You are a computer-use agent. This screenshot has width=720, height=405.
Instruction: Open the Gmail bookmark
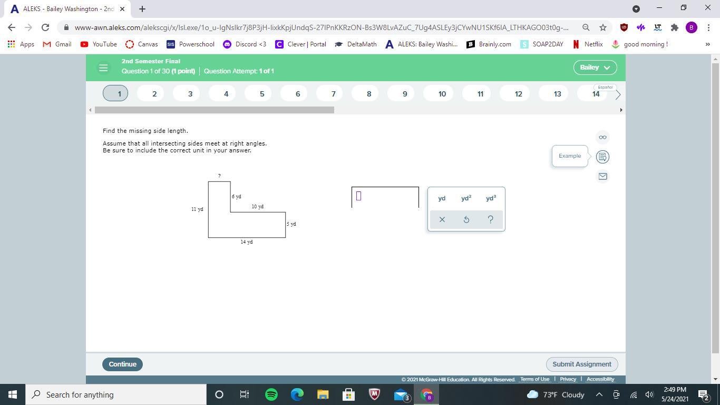(x=57, y=44)
